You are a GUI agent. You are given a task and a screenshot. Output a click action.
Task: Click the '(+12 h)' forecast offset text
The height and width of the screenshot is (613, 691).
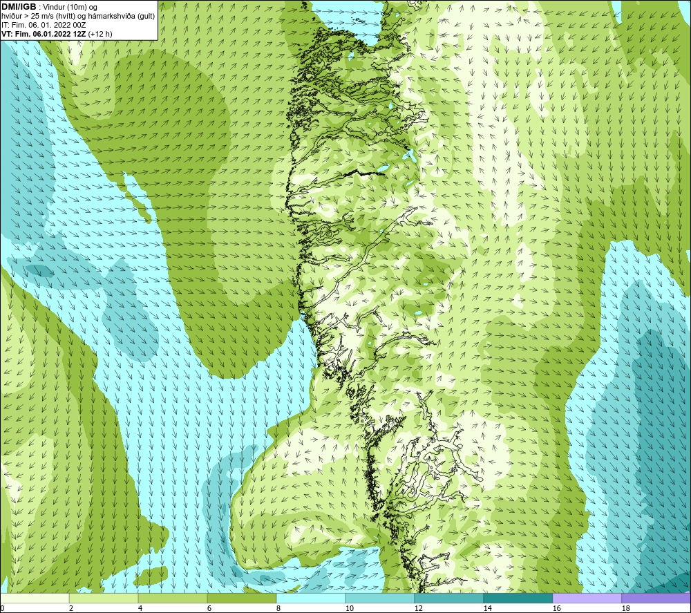click(x=100, y=34)
